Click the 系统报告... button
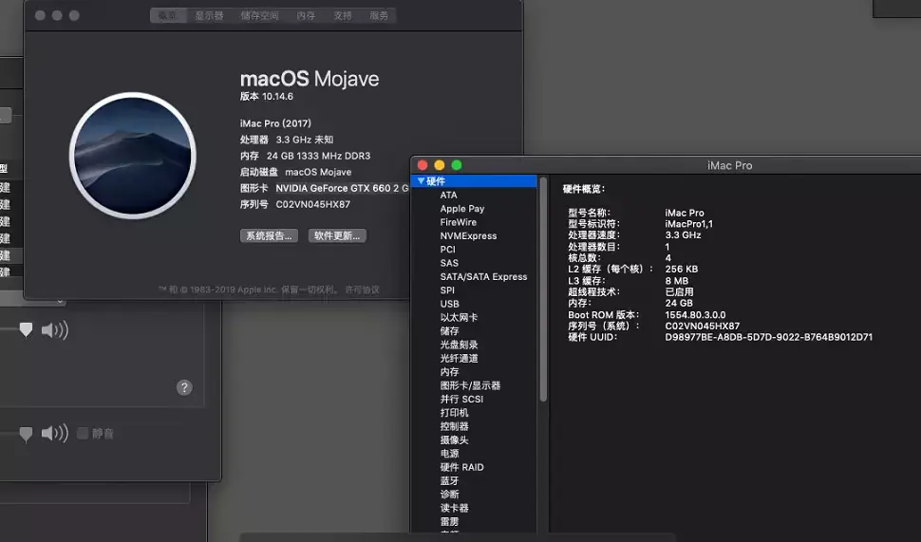This screenshot has width=921, height=542. [269, 235]
